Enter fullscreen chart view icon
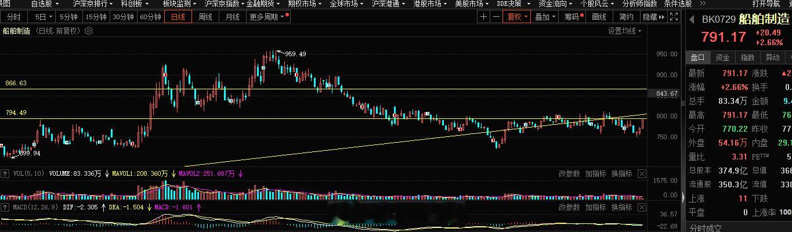The height and width of the screenshot is (232, 792). click(x=674, y=17)
